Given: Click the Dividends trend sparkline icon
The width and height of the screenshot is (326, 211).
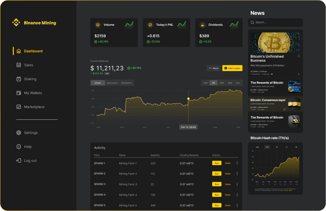Looking at the screenshot, I should 234,25.
